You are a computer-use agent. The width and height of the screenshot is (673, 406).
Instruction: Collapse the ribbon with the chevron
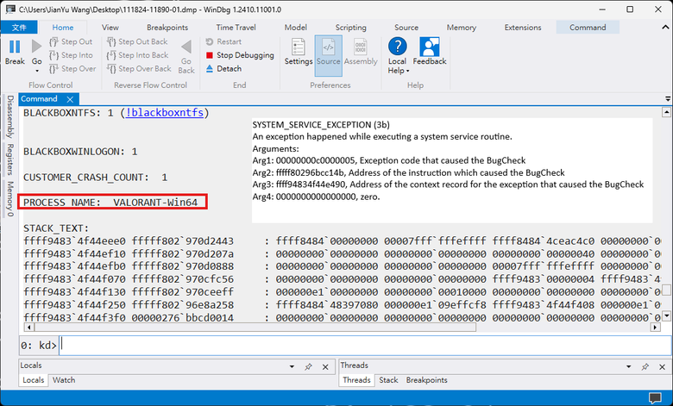[665, 27]
